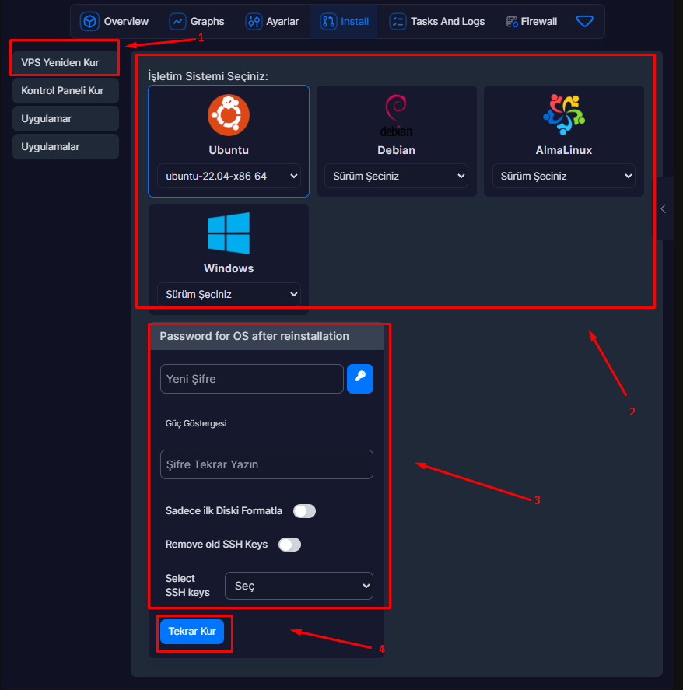This screenshot has height=690, width=683.
Task: Open the Ubuntu version dropdown
Action: 229,177
